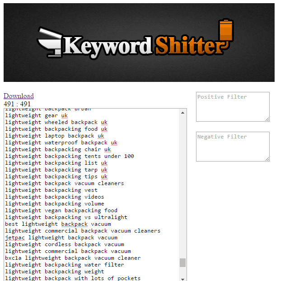299x281 pixels.
Task: Click 'lightweight backpacking chair uk' line
Action: [x=58, y=149]
